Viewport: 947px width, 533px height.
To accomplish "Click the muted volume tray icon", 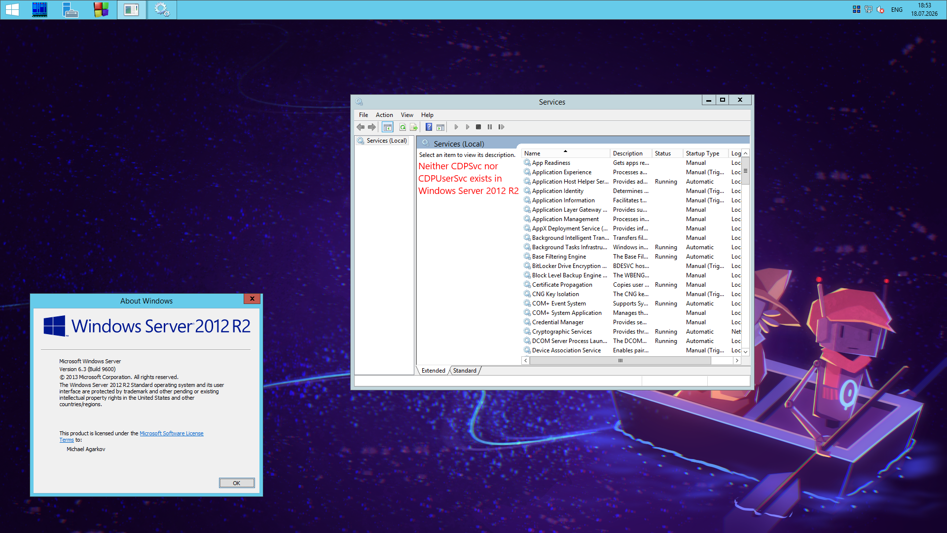I will (x=880, y=9).
